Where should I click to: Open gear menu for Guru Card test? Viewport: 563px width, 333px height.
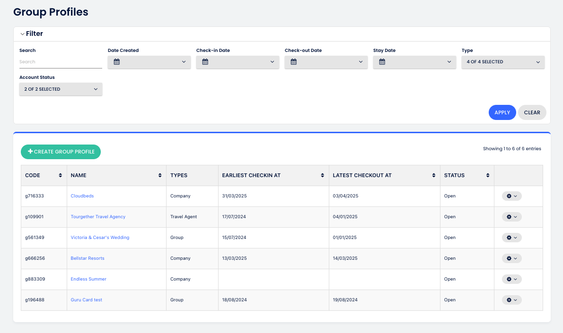[511, 300]
